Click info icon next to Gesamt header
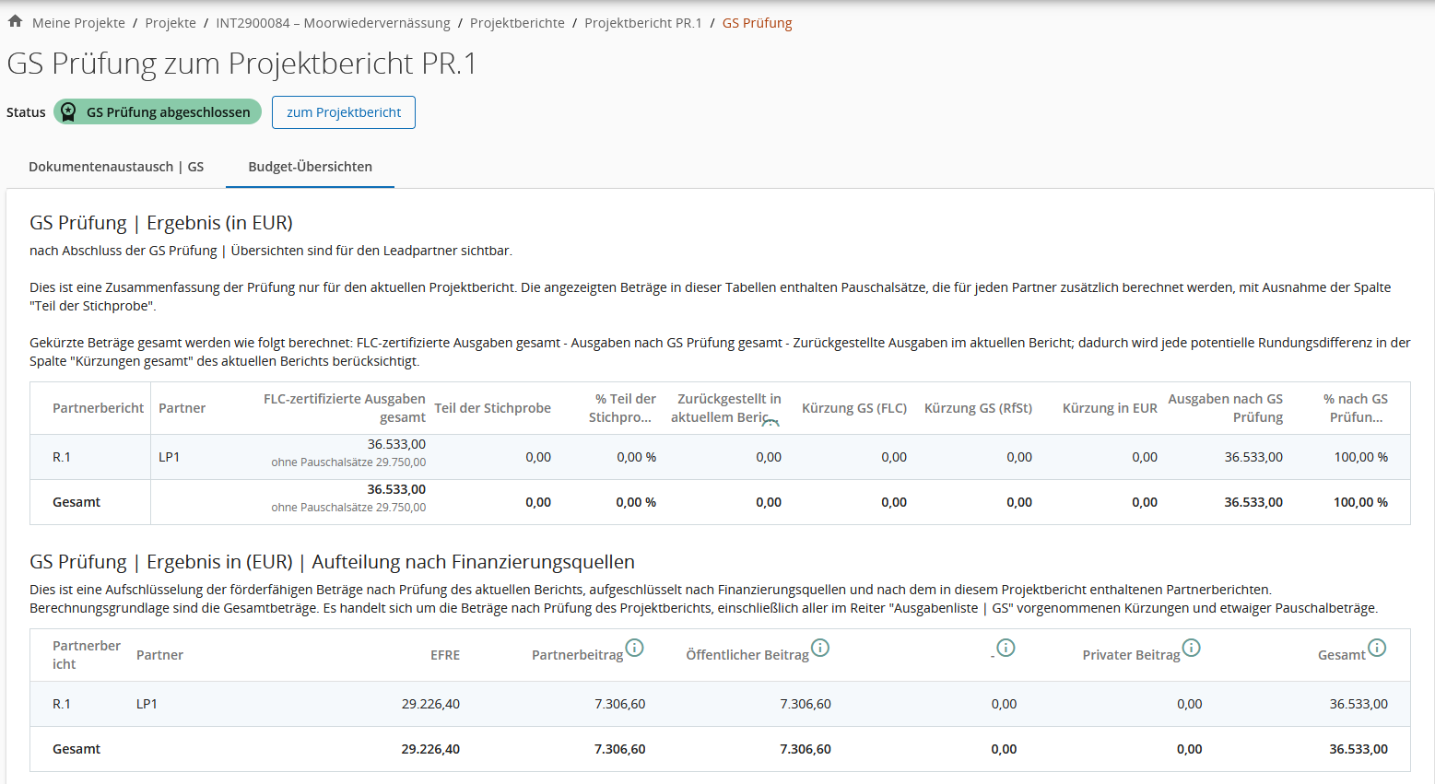The width and height of the screenshot is (1435, 784). 1377,648
